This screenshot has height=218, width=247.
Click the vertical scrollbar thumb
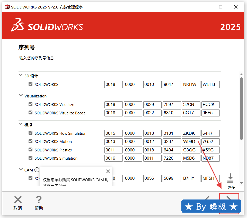241,108
